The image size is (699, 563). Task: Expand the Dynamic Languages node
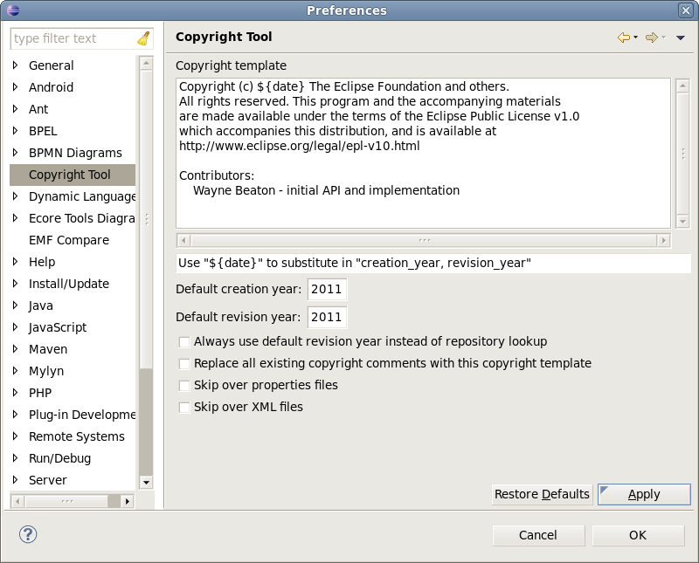[15, 196]
